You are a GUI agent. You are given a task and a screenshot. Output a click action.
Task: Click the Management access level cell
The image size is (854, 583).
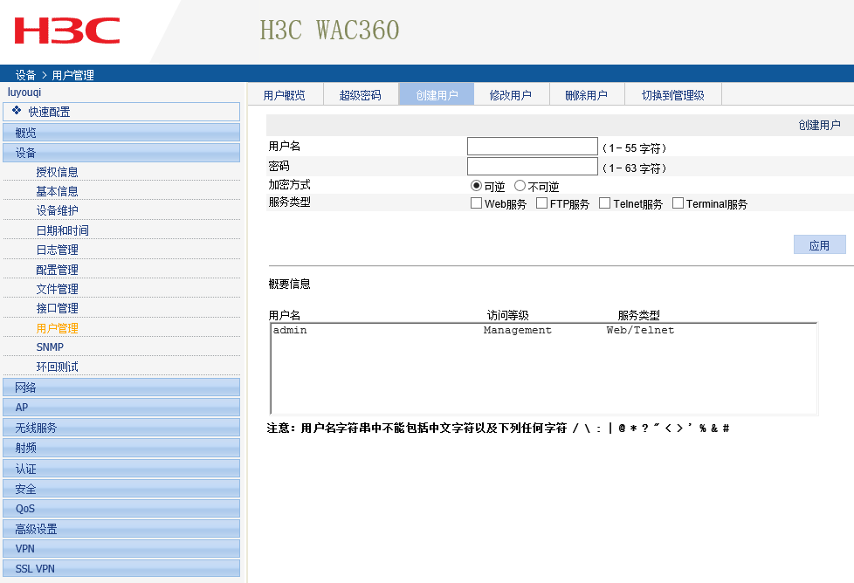[x=518, y=330]
